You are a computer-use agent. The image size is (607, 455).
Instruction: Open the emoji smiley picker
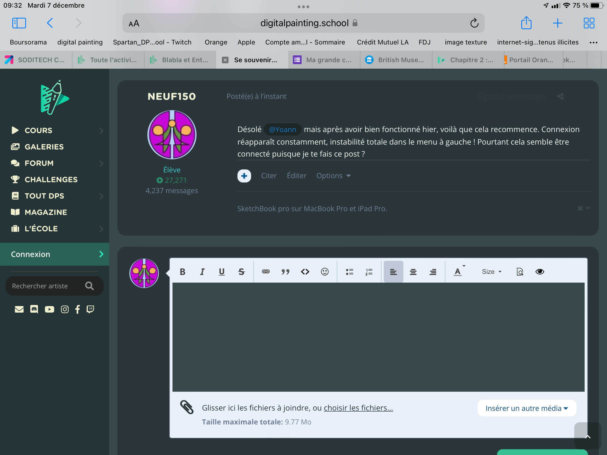[x=325, y=271]
